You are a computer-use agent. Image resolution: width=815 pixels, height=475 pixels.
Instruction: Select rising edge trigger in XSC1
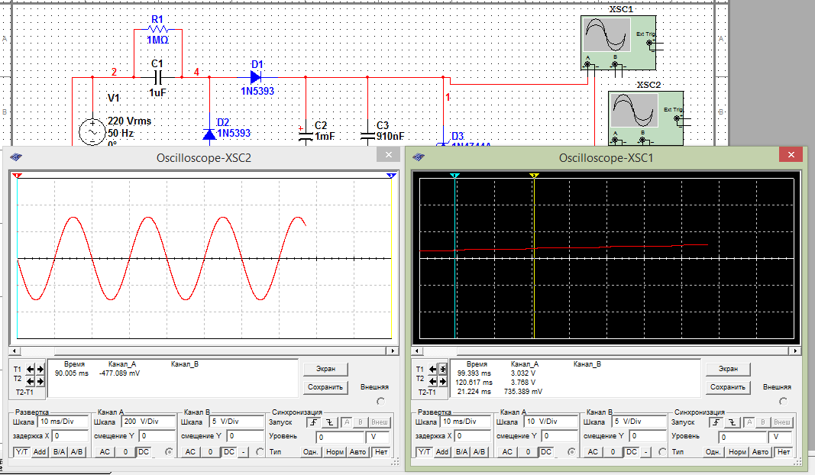tap(716, 422)
